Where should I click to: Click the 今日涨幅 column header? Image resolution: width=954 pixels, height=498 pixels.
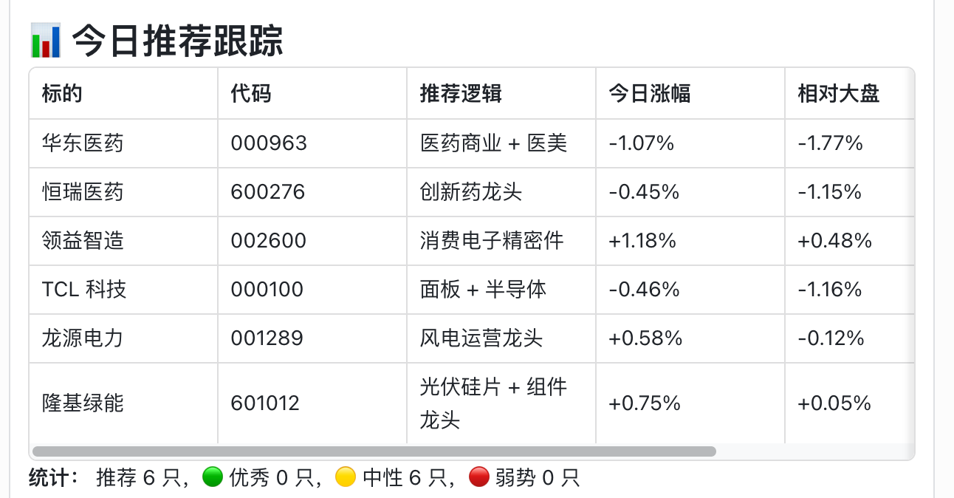click(650, 94)
